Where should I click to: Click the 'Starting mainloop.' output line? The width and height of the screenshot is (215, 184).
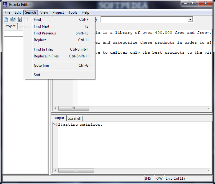(80, 124)
